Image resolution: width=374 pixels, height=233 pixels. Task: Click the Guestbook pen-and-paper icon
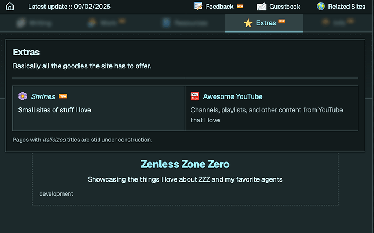point(262,7)
